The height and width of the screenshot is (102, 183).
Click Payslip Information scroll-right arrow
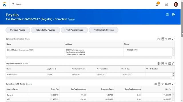(x=171, y=78)
